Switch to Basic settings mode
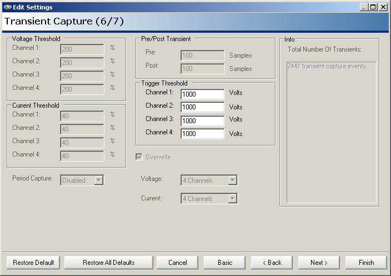This screenshot has width=391, height=276. click(224, 263)
